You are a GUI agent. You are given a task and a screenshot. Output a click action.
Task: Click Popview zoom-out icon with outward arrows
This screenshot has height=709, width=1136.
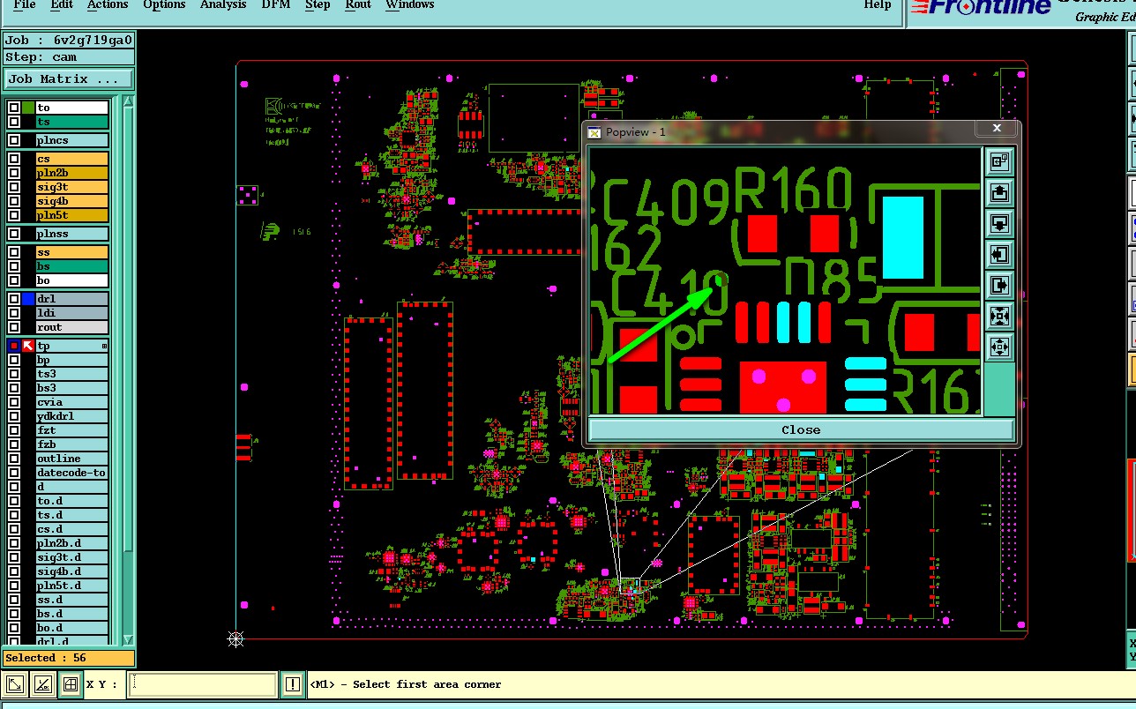pyautogui.click(x=999, y=347)
